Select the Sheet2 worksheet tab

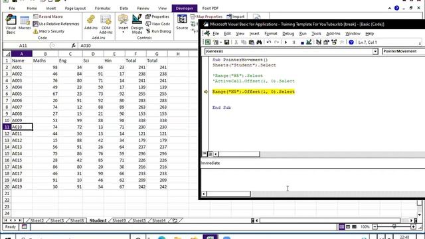37,220
